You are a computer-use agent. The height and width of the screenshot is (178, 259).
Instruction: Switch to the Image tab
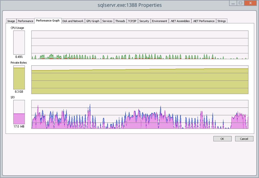(11, 21)
